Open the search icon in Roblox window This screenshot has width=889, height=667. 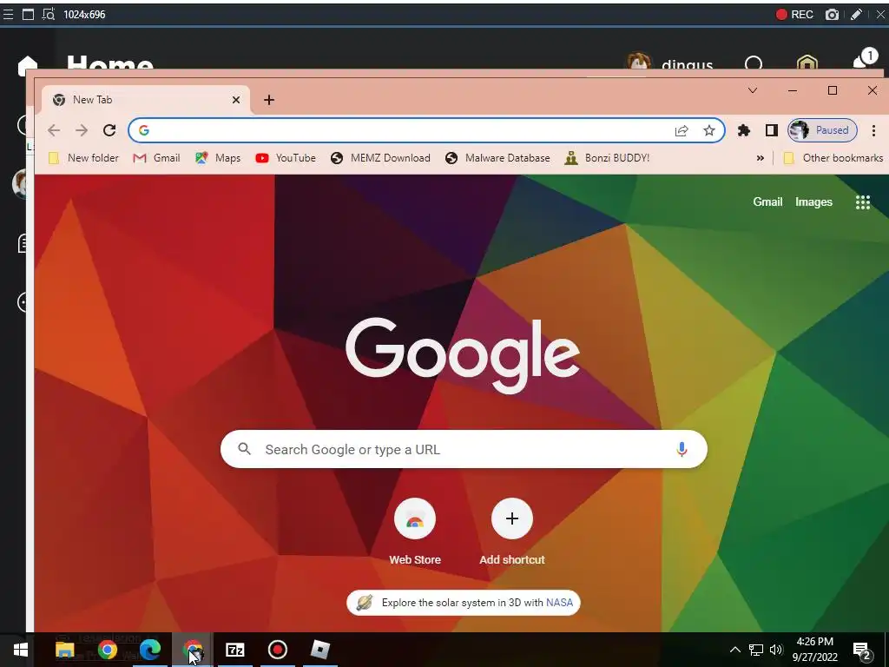754,63
